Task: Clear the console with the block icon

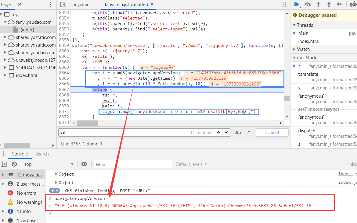Action: pyautogui.click(x=14, y=164)
